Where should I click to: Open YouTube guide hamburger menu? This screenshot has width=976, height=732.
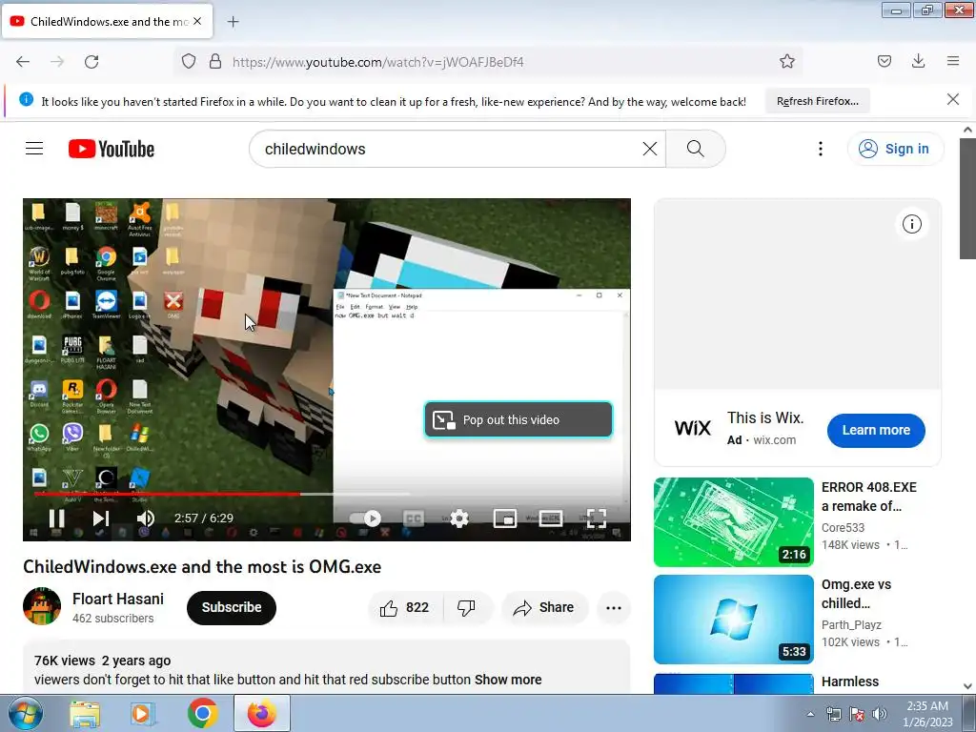coord(34,149)
